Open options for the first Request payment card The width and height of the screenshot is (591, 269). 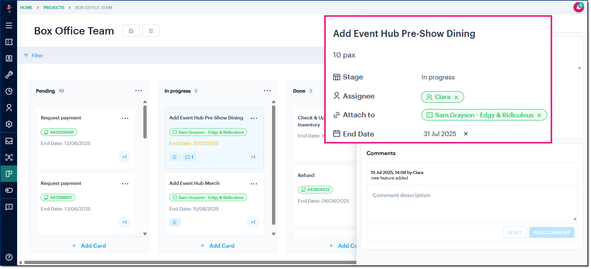(x=125, y=119)
